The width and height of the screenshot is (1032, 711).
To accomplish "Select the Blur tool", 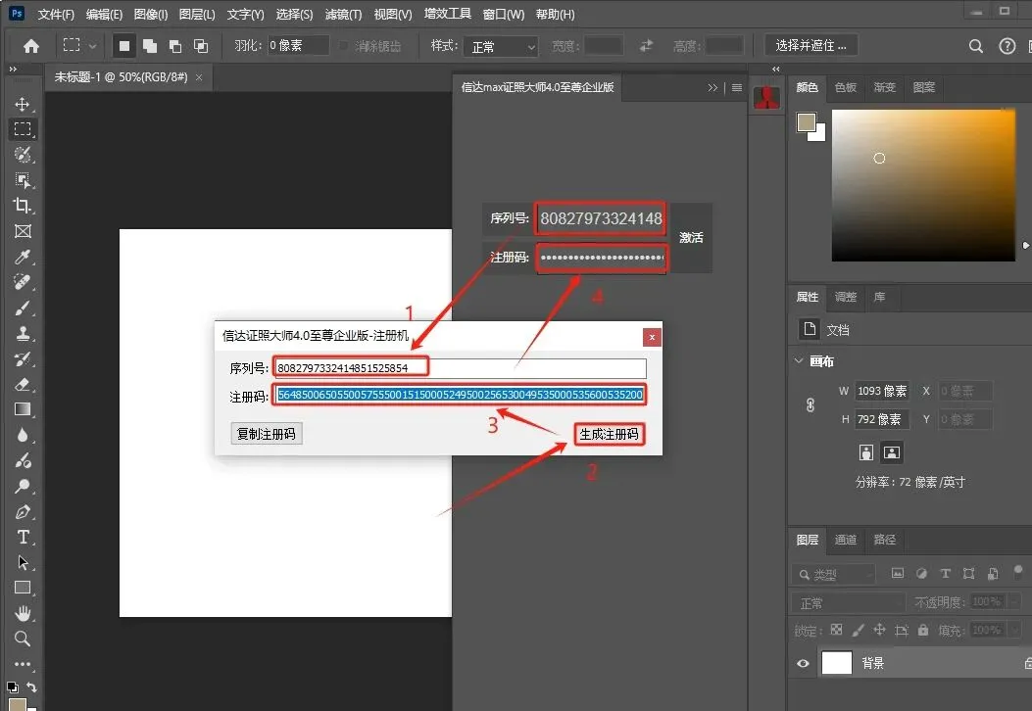I will (x=23, y=435).
